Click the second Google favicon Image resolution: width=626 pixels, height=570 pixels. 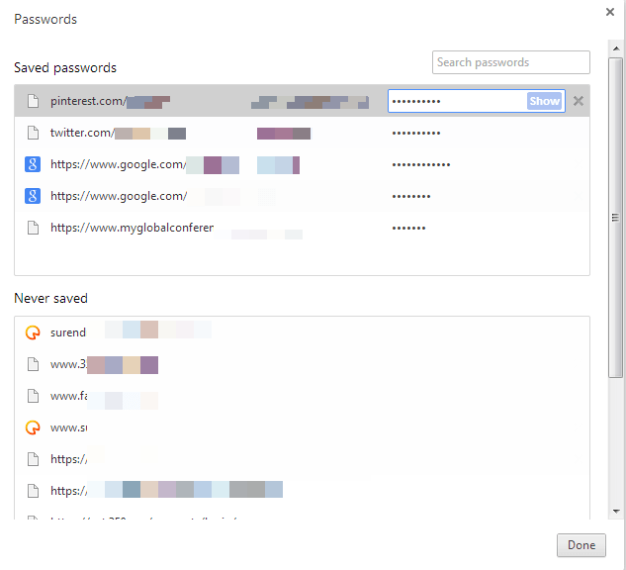coord(33,196)
